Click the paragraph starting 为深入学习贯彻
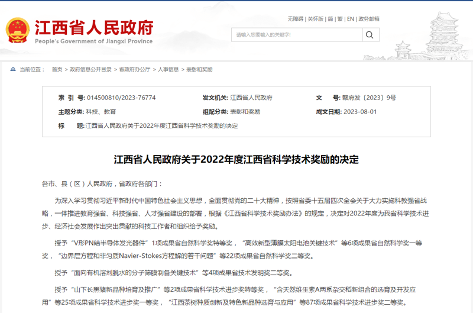The image size is (473, 313). point(235,214)
